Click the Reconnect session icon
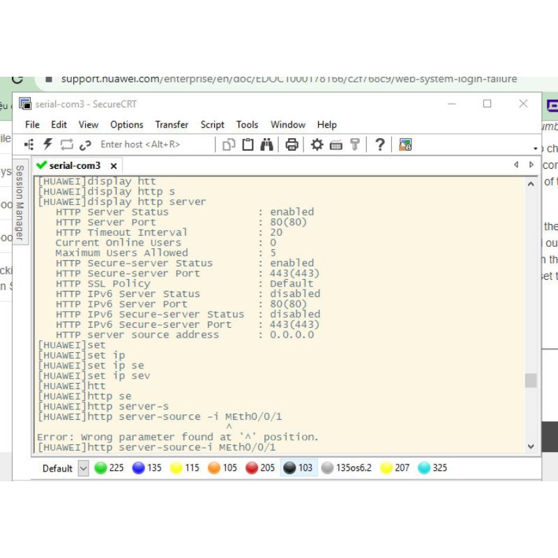Image resolution: width=558 pixels, height=558 pixels. click(x=67, y=144)
